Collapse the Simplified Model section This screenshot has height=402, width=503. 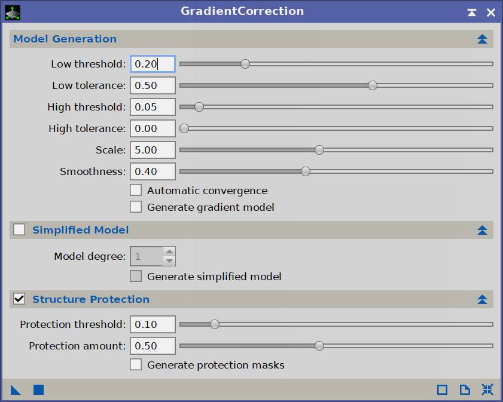tap(482, 230)
